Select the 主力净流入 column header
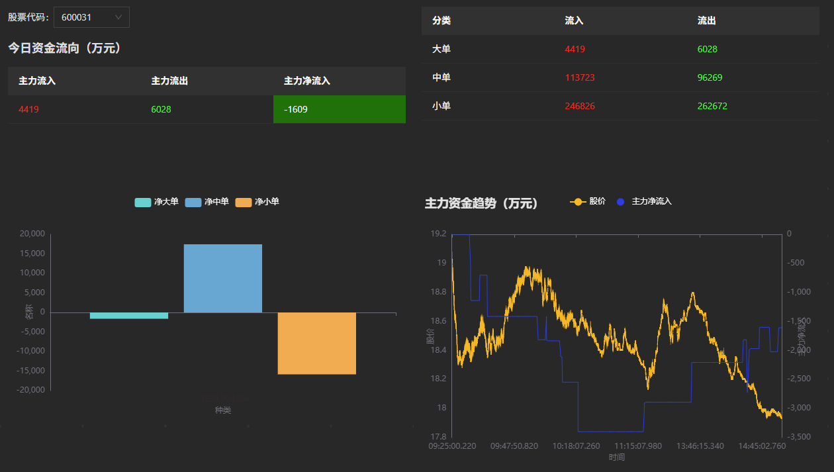 pyautogui.click(x=307, y=81)
